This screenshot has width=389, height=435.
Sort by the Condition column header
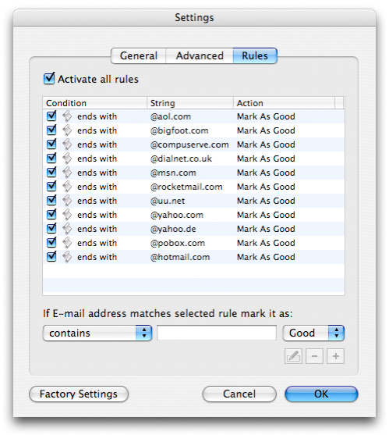tap(94, 103)
